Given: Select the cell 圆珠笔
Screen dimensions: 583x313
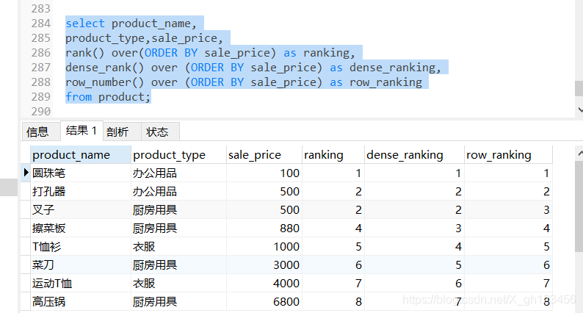Looking at the screenshot, I should click(81, 173).
